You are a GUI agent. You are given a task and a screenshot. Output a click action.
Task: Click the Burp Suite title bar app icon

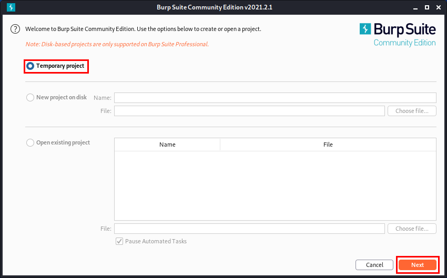point(11,7)
